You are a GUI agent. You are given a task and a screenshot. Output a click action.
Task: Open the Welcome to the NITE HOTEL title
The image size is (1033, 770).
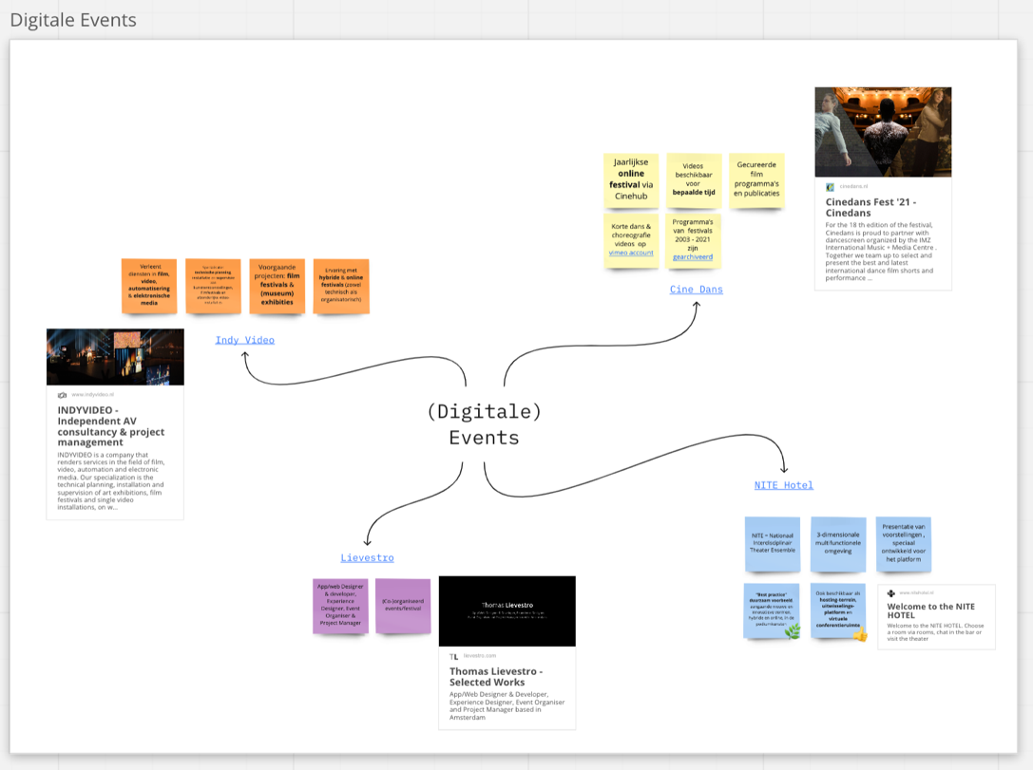click(930, 610)
